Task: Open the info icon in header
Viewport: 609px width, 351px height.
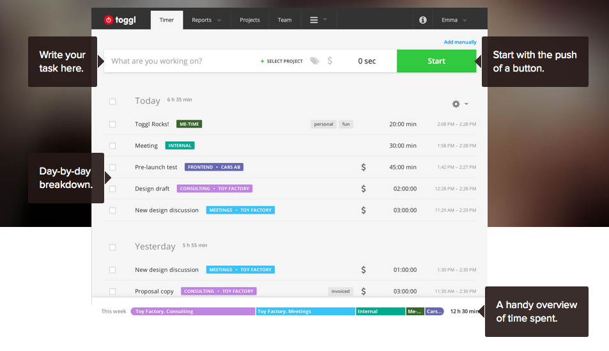Action: (x=423, y=20)
